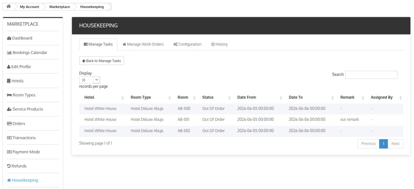Image resolution: width=414 pixels, height=189 pixels.
Task: Sort by Room column arrows
Action: click(194, 98)
